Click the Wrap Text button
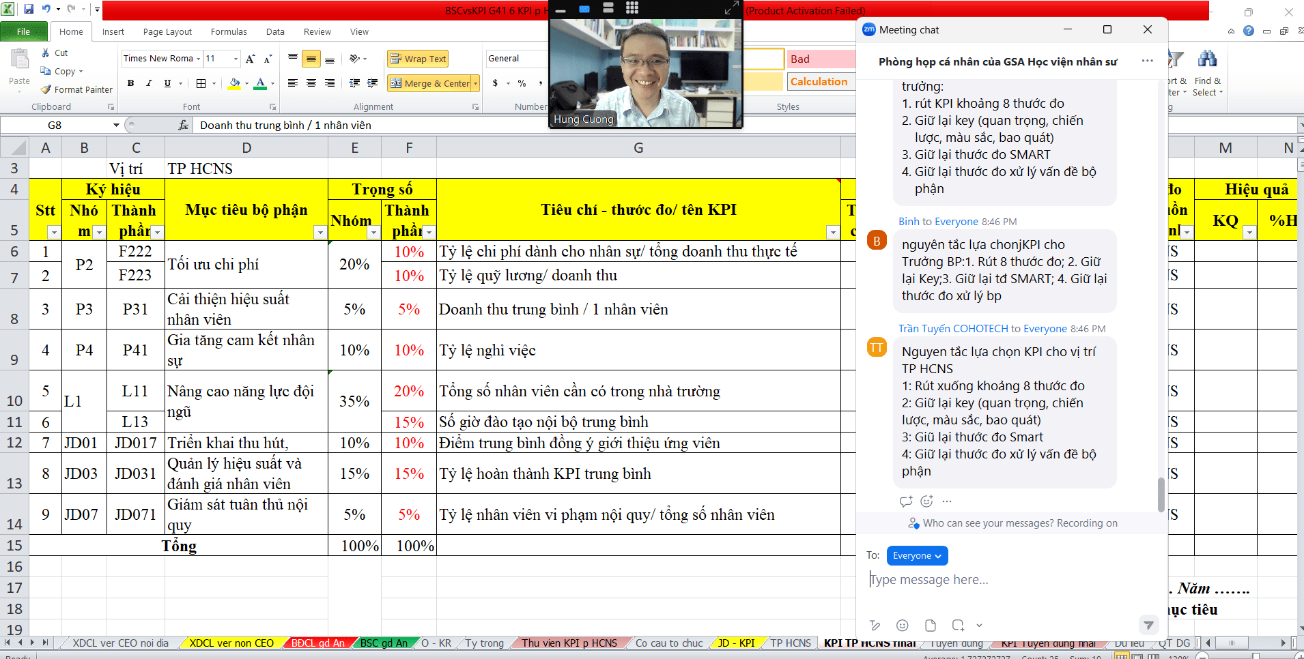Image resolution: width=1304 pixels, height=659 pixels. tap(418, 59)
